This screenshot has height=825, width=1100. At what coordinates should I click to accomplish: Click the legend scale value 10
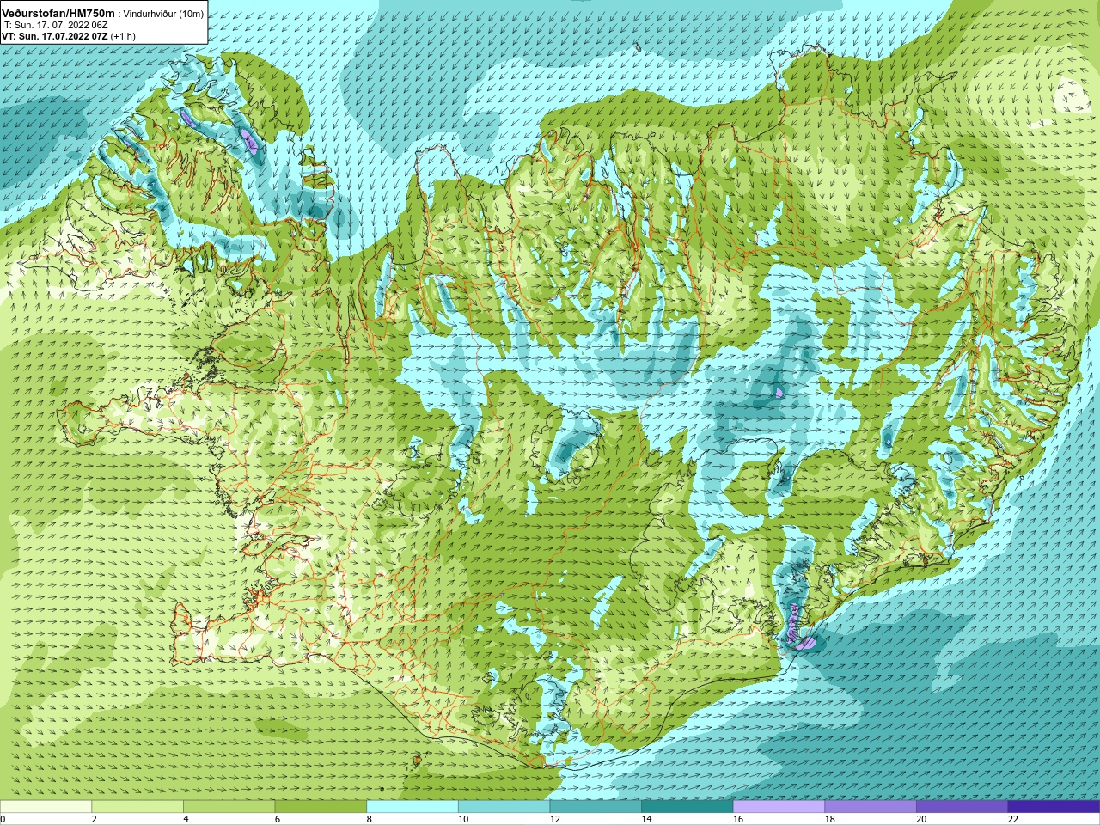[463, 819]
